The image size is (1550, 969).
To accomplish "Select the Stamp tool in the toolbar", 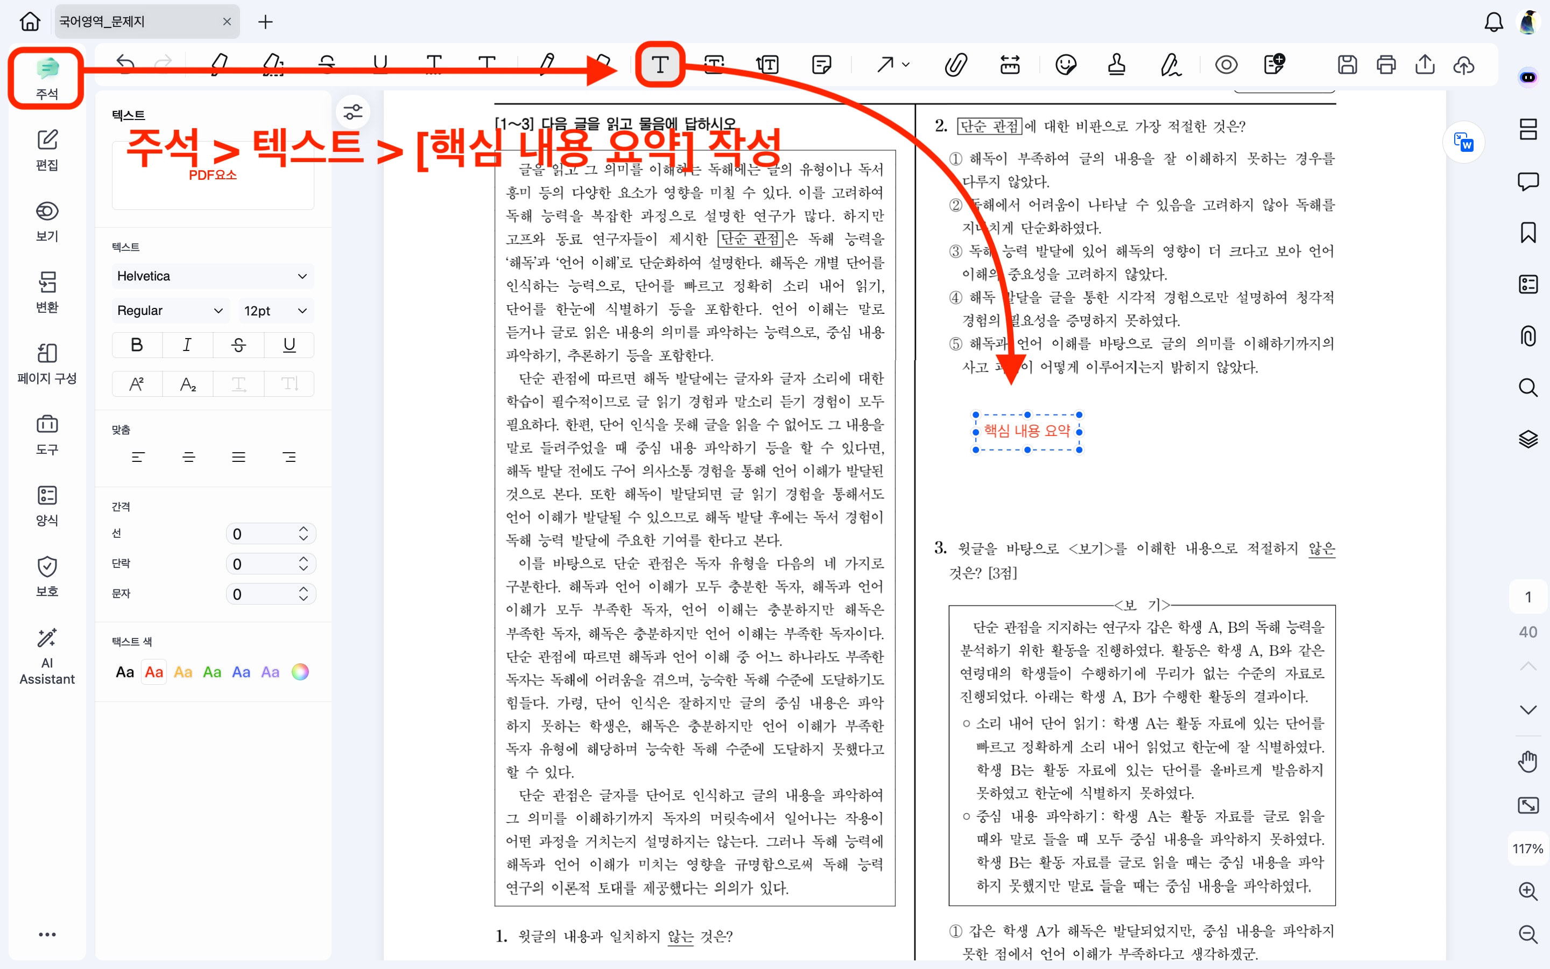I will 1117,64.
